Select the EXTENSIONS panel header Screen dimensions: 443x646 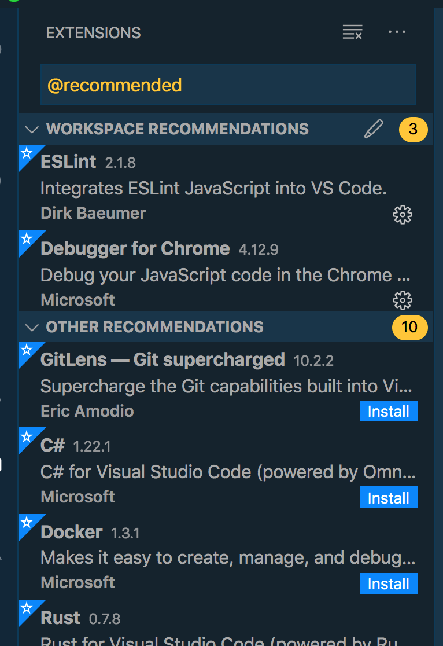point(93,32)
